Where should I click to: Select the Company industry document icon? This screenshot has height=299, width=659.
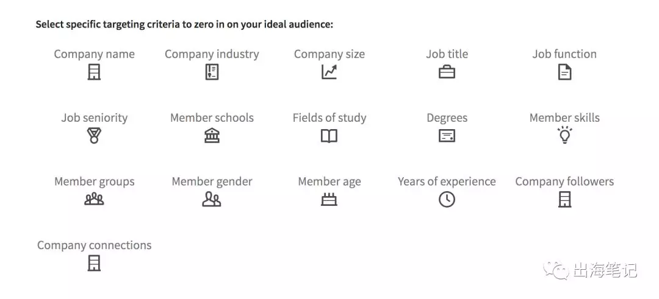point(212,72)
